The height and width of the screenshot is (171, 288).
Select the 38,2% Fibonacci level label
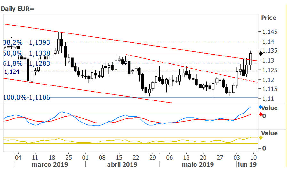point(27,42)
